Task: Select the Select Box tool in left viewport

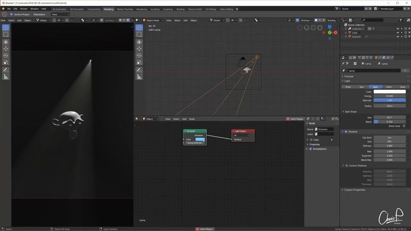Action: coord(6,34)
